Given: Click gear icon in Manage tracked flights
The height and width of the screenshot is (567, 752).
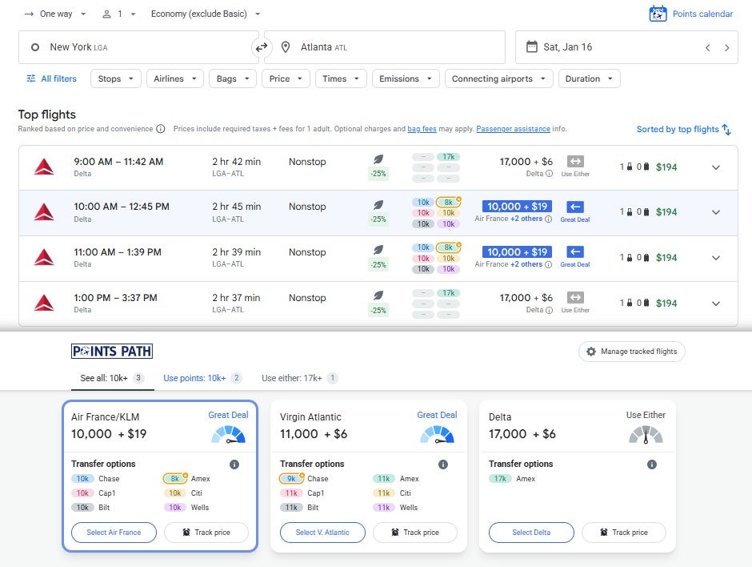Looking at the screenshot, I should 591,352.
